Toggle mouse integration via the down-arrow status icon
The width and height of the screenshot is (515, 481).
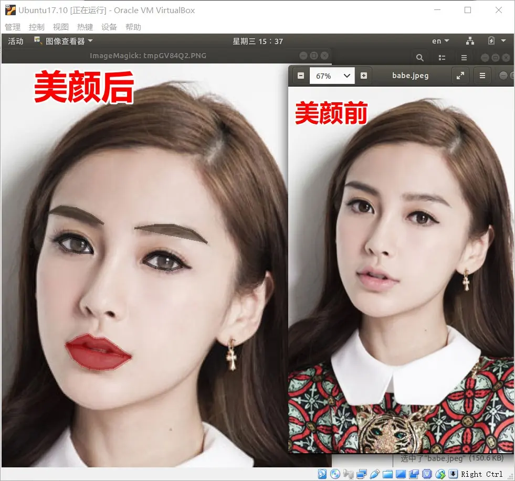coord(454,474)
